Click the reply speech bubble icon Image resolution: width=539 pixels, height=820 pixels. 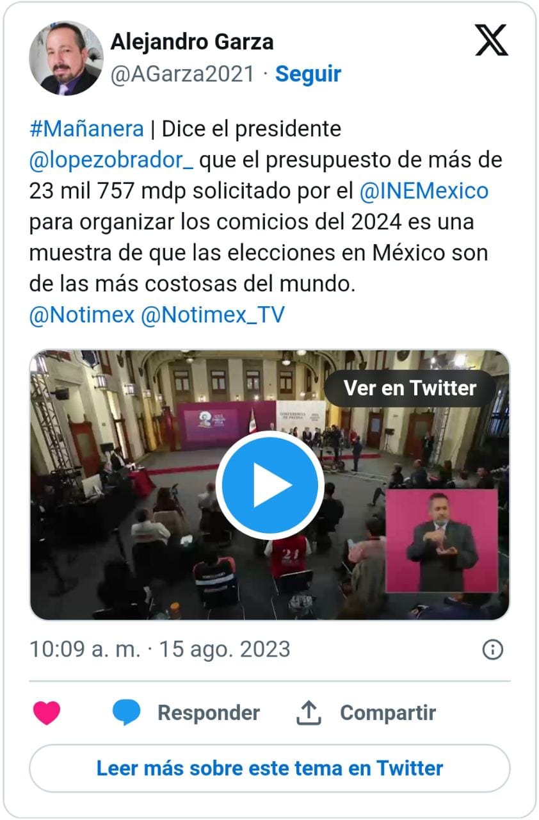126,712
